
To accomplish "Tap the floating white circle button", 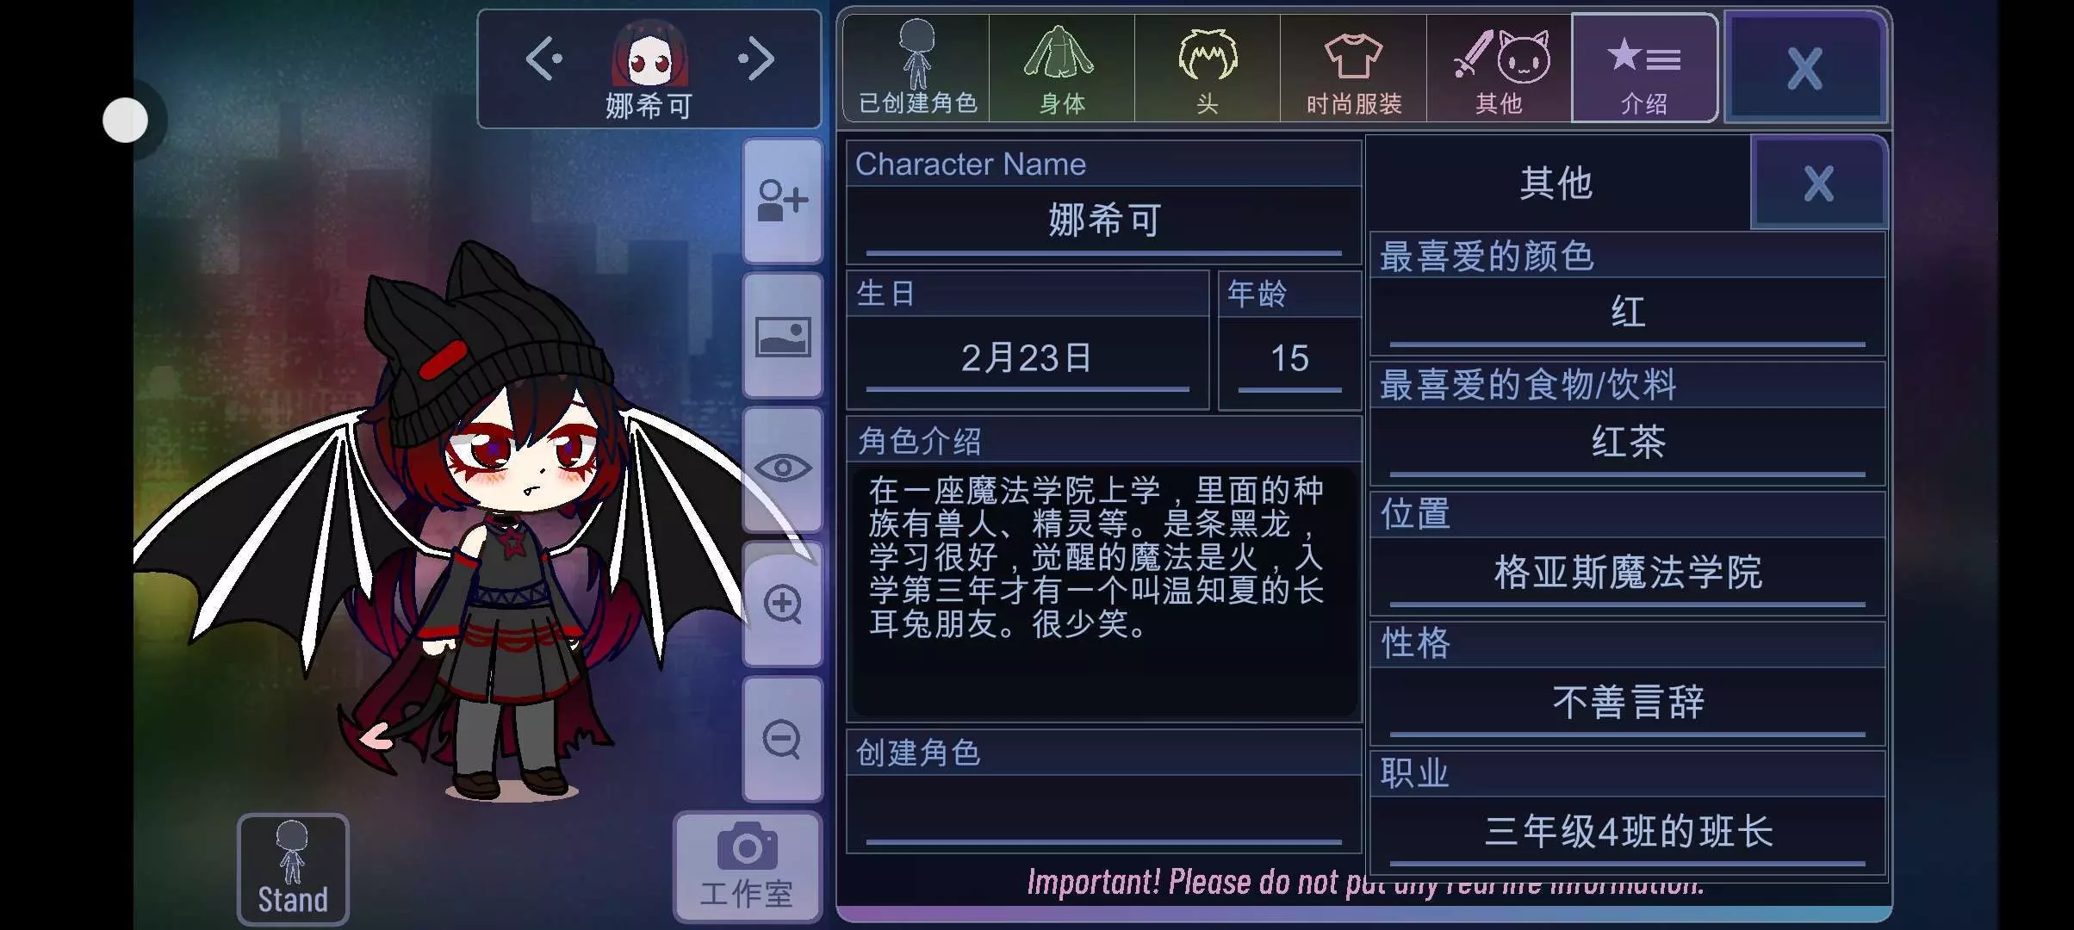I will (x=126, y=120).
